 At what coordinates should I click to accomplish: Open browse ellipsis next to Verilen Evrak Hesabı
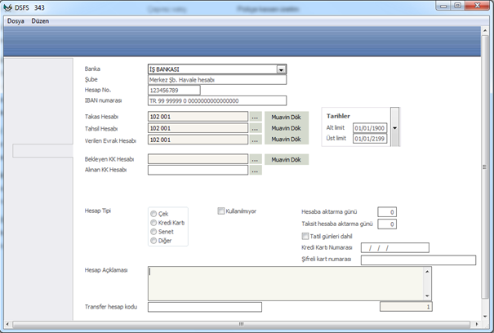256,140
